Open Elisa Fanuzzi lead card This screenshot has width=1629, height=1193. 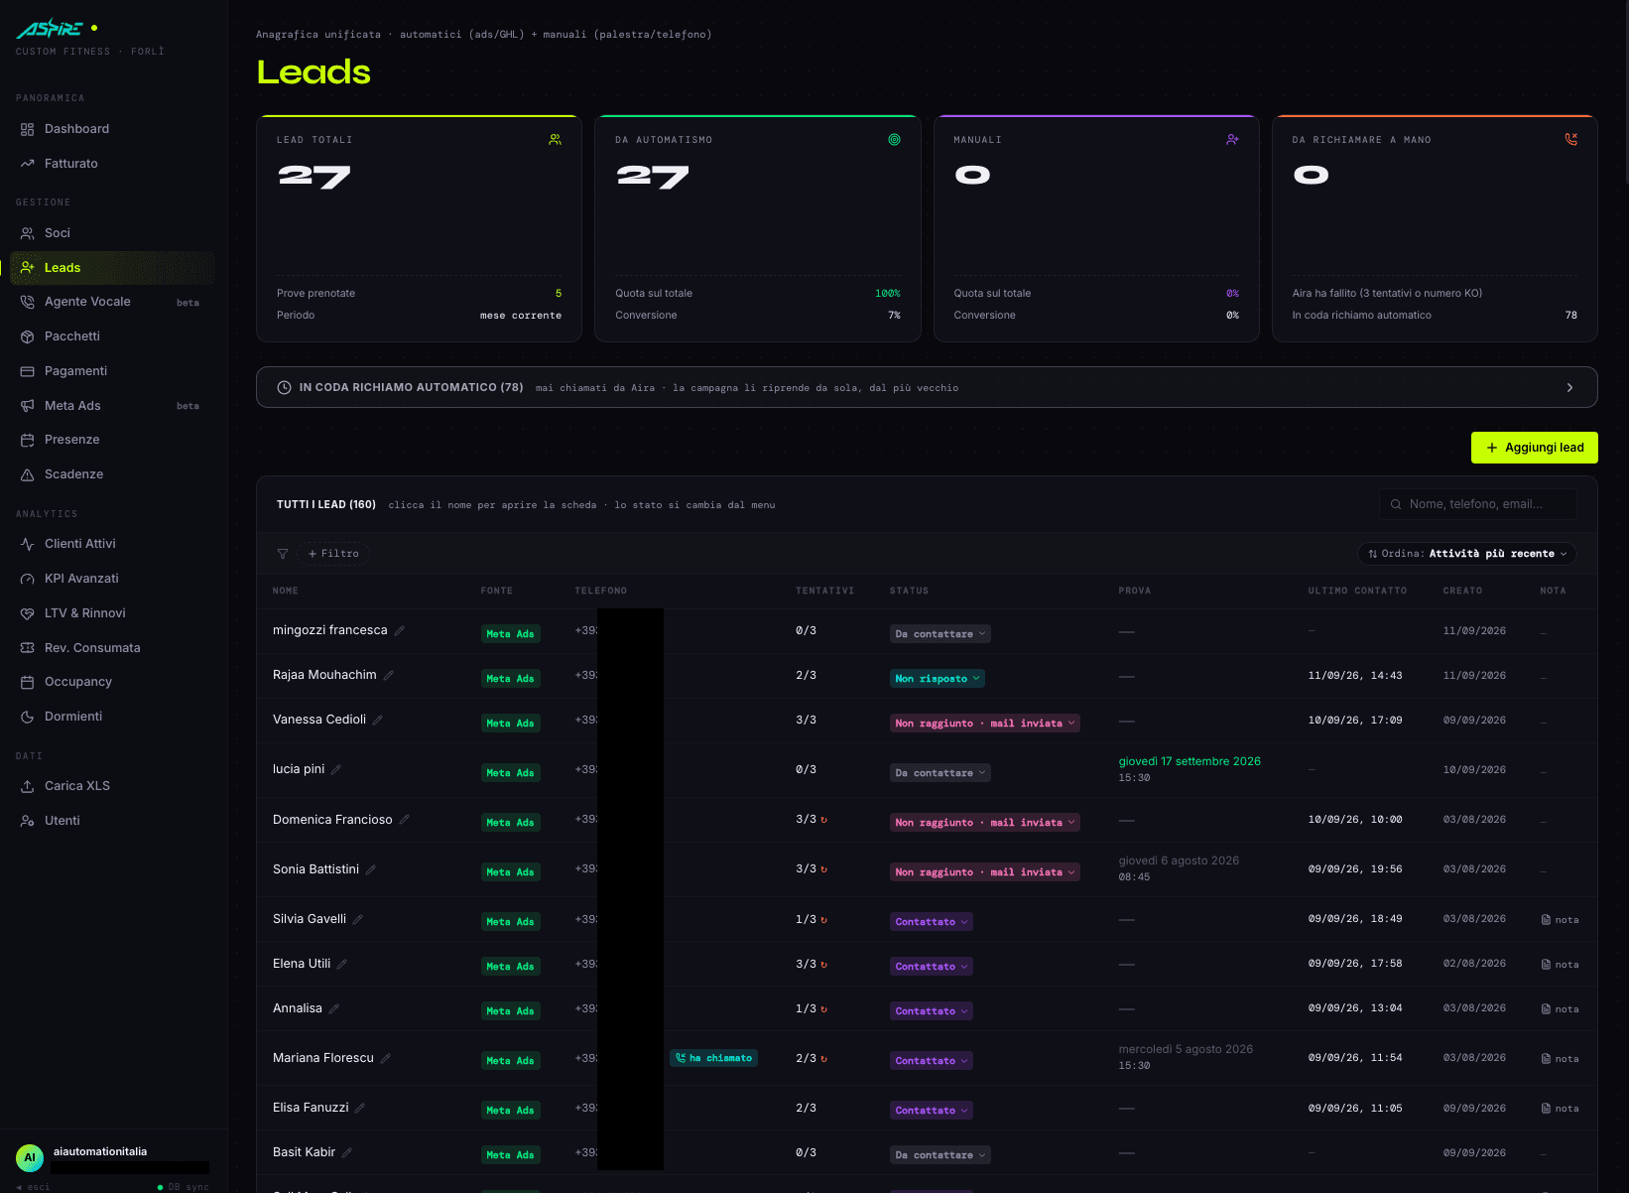[x=311, y=1108]
